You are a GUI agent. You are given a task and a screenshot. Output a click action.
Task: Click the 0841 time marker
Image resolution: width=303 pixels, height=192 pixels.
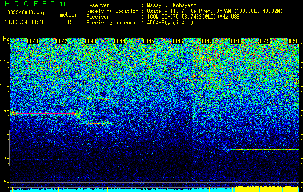pyautogui.click(x=33, y=41)
